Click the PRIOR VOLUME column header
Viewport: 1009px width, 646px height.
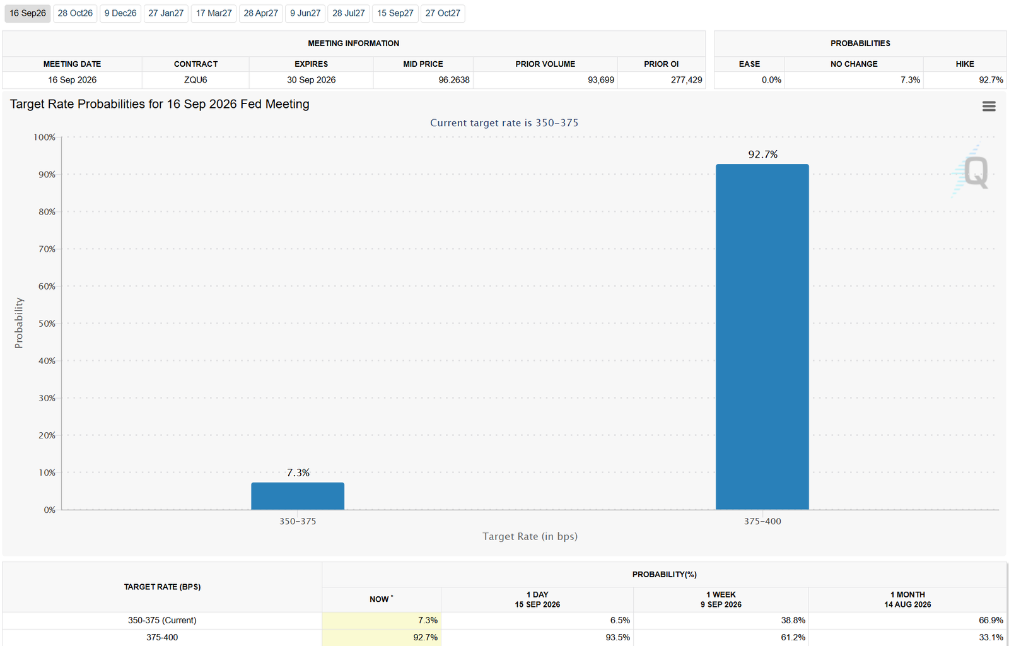pos(545,64)
